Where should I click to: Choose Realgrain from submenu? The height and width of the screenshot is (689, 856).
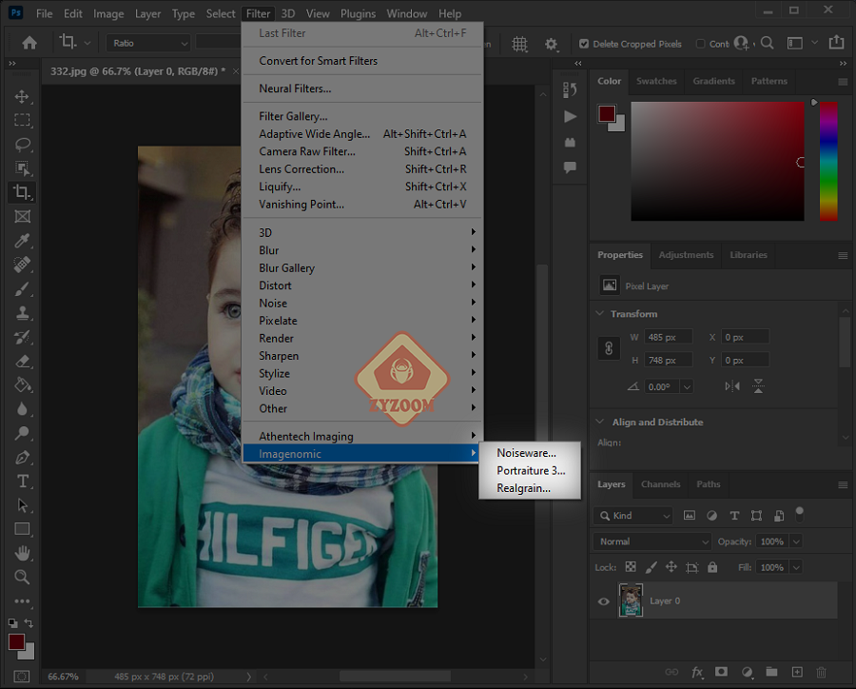(523, 488)
